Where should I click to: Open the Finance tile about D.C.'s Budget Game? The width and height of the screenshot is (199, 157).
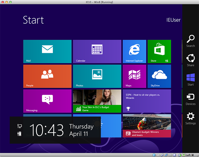[x=97, y=101]
